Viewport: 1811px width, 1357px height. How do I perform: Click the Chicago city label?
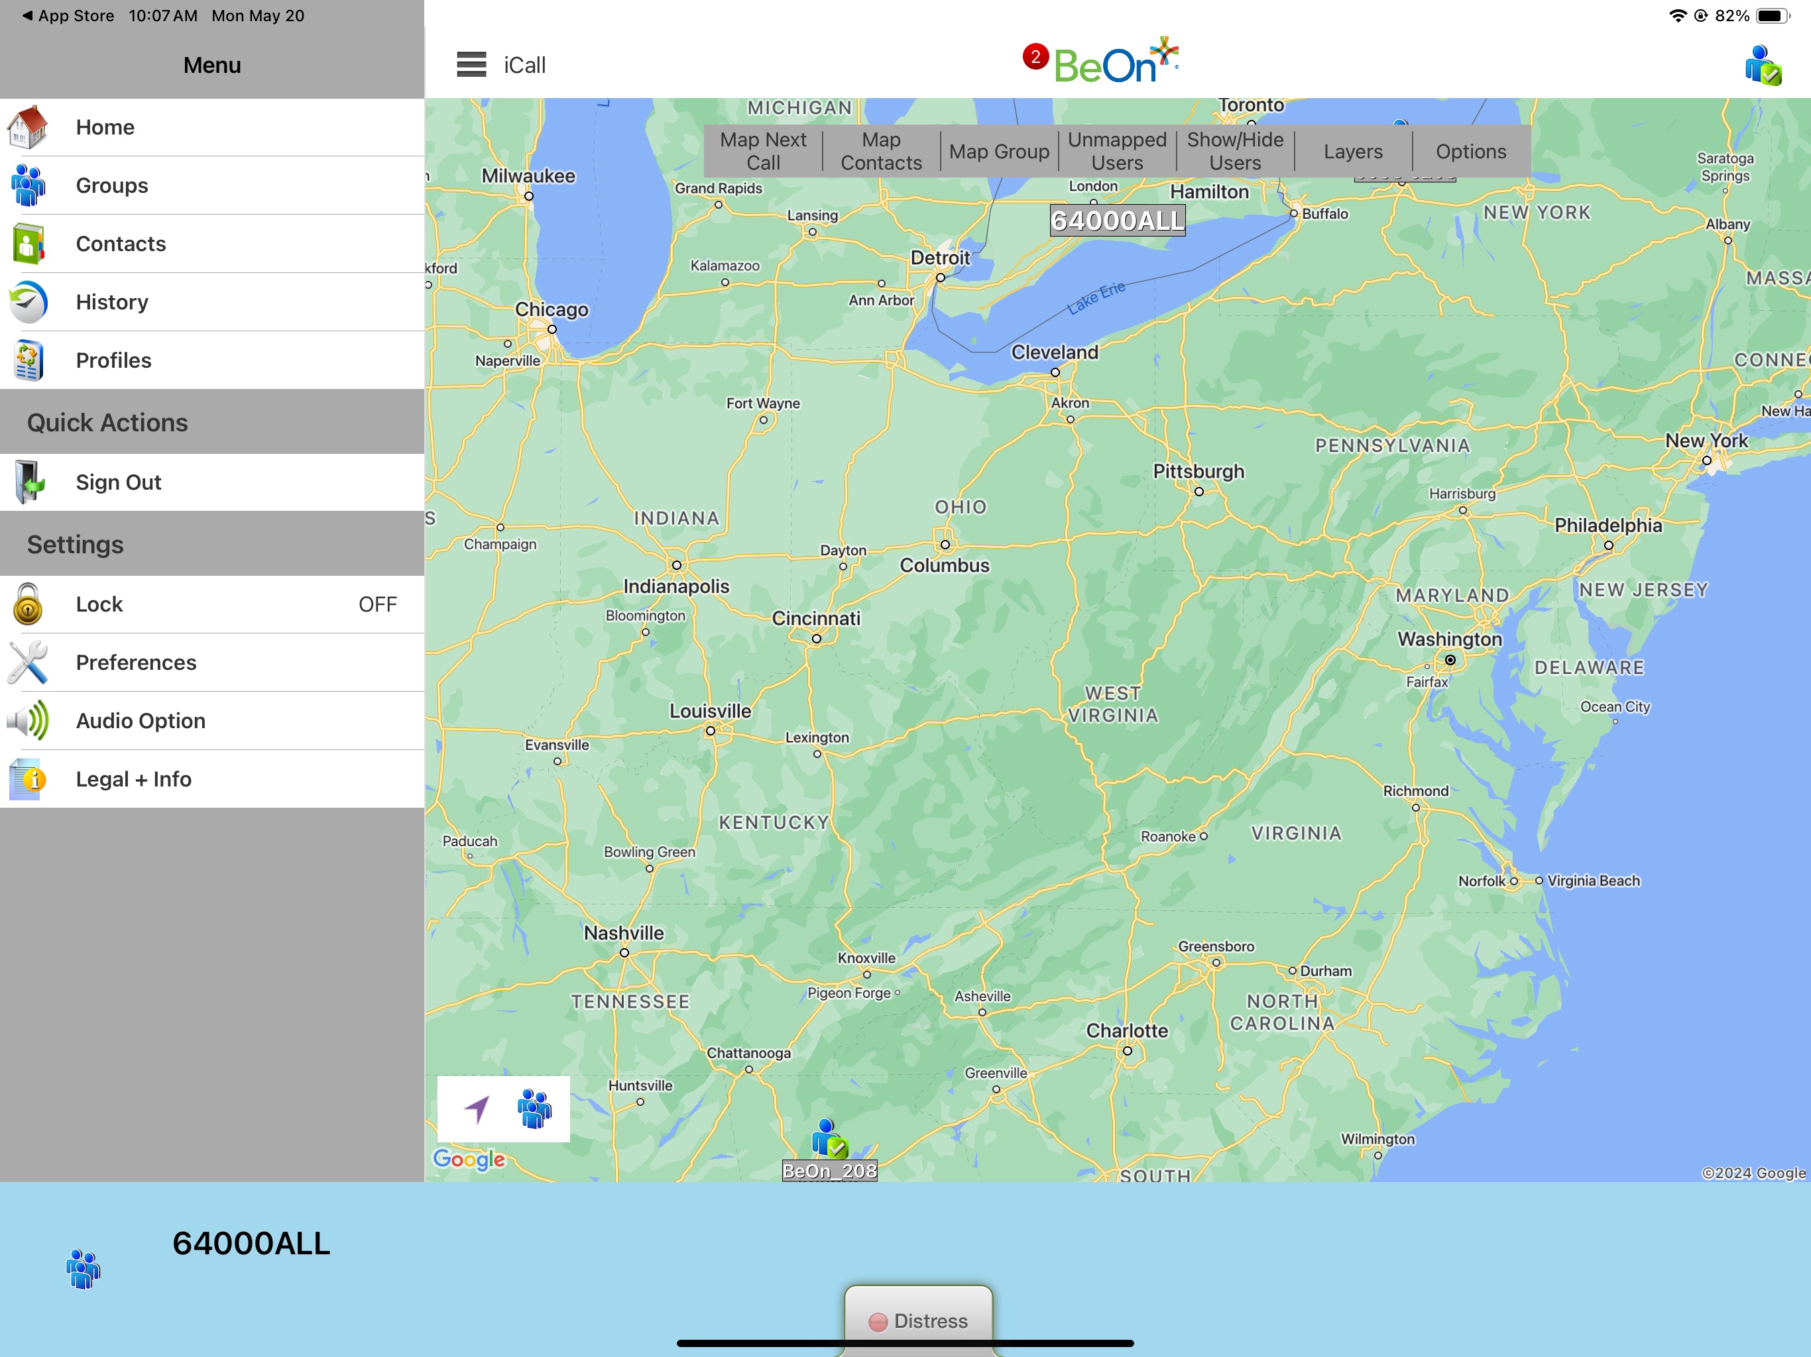click(552, 309)
